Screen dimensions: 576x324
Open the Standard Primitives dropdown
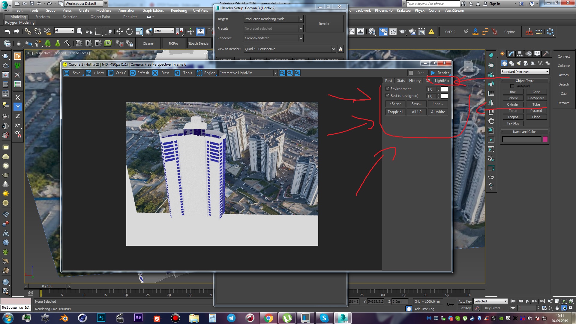click(525, 72)
